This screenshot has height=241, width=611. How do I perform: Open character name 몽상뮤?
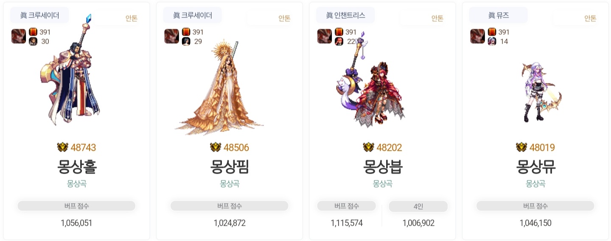[x=535, y=166]
